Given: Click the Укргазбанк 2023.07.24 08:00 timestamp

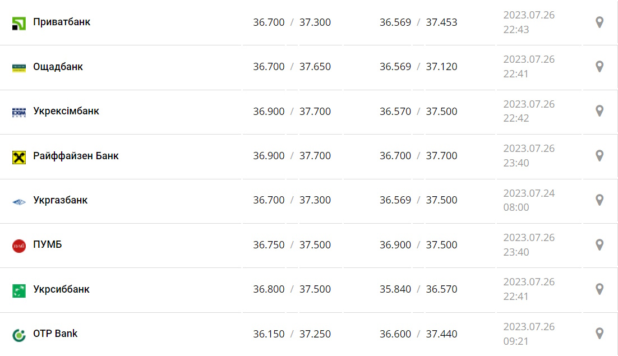Looking at the screenshot, I should click(529, 200).
